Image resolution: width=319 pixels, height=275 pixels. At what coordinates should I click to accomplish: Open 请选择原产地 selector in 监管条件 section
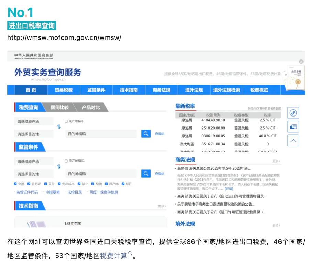click(34, 162)
